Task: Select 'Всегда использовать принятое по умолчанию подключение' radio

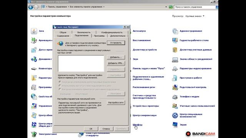Action: tap(60, 89)
